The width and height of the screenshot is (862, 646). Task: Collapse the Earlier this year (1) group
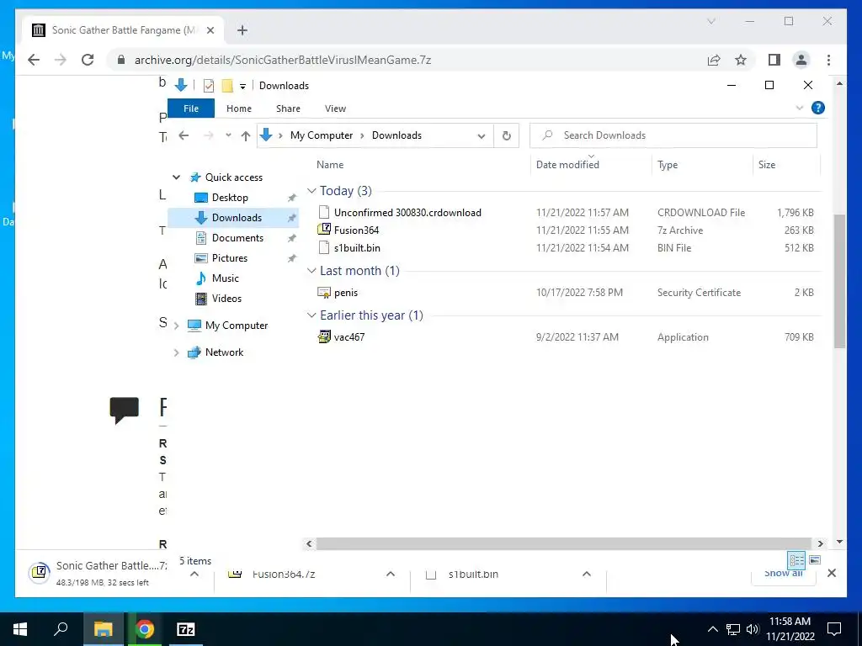pos(311,315)
